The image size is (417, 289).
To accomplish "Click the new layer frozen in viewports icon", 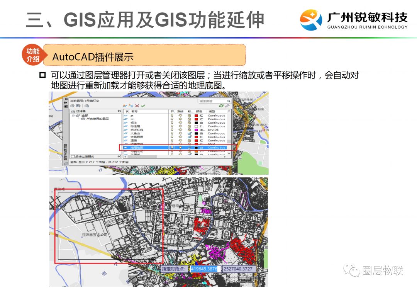I will pos(131,105).
